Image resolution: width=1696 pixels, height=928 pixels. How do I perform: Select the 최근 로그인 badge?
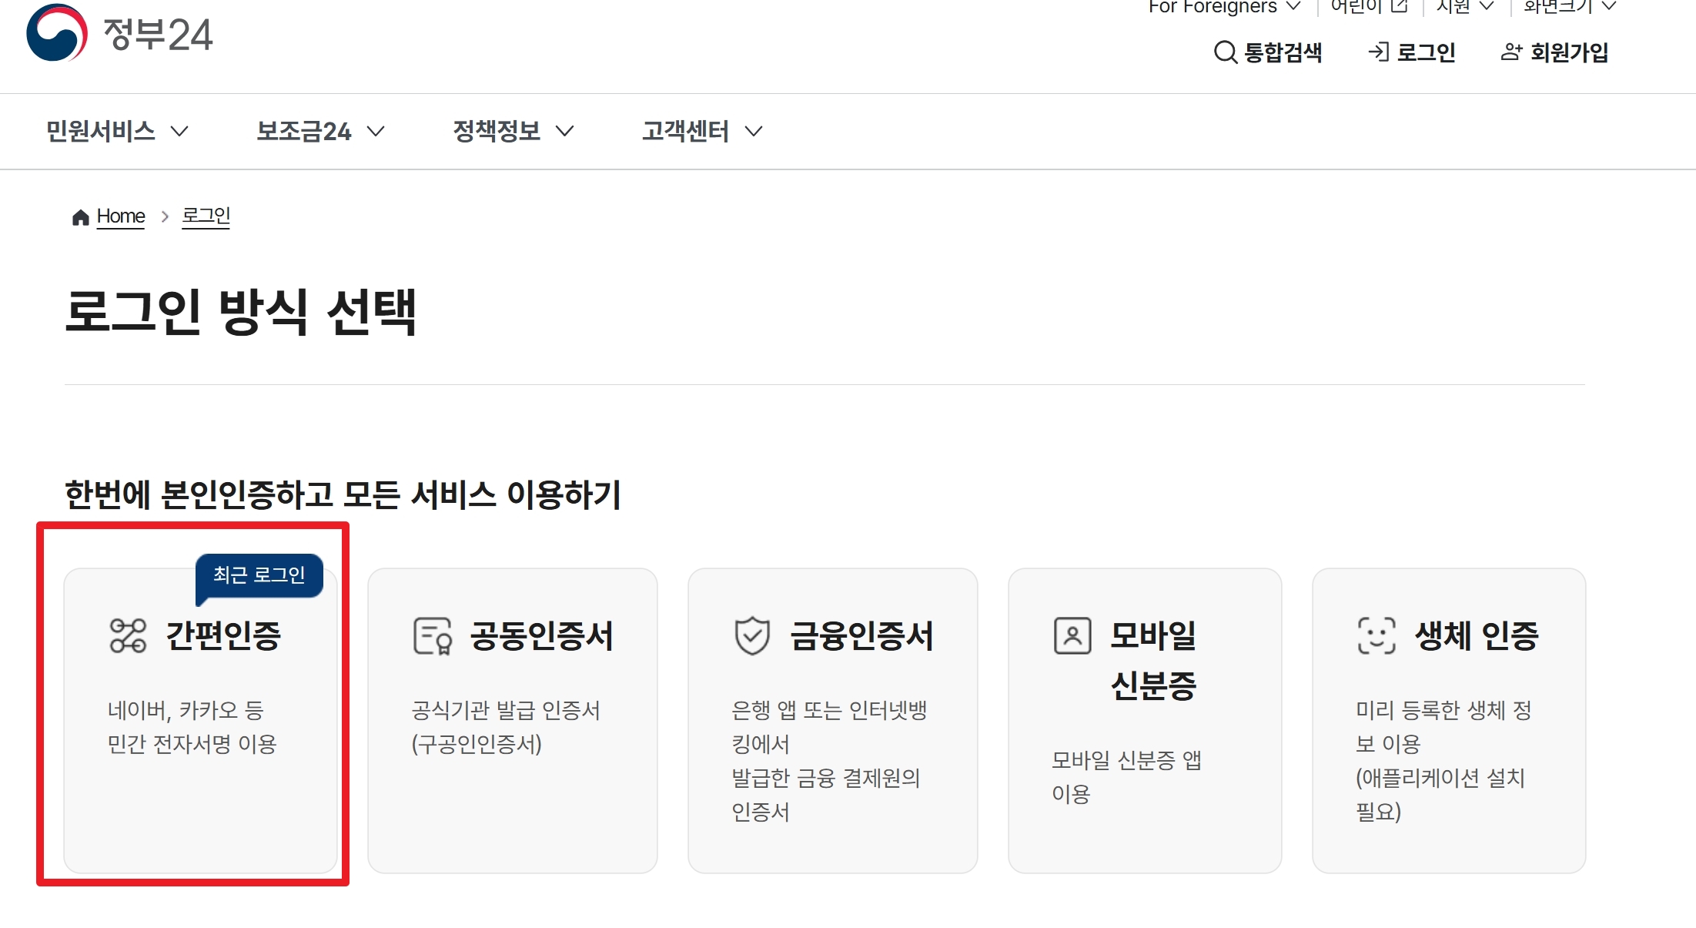coord(259,575)
